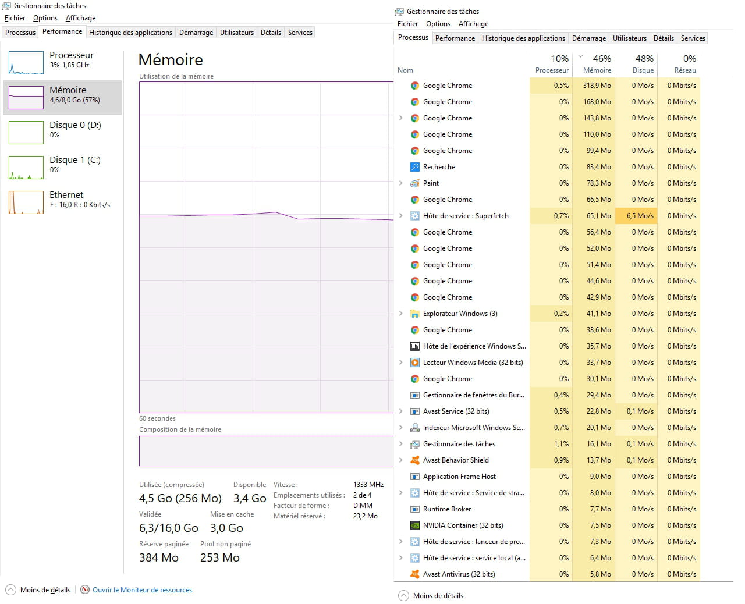This screenshot has width=745, height=604.
Task: Switch to Démarrage tab in right window
Action: (x=589, y=38)
